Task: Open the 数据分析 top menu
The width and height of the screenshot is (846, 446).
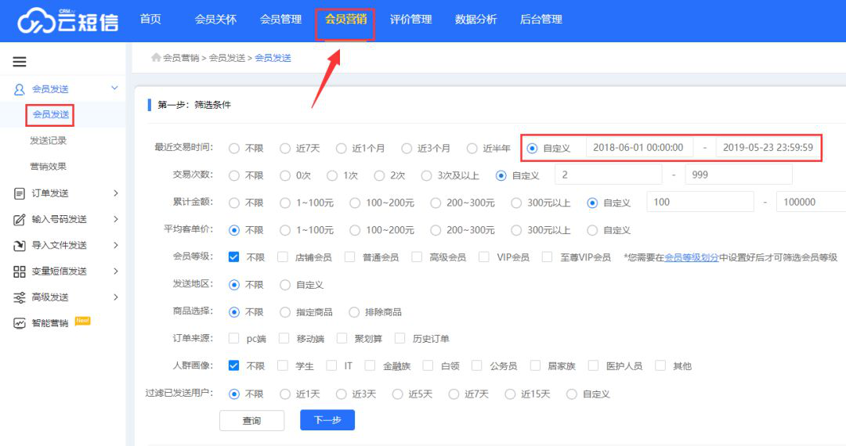Action: [475, 20]
